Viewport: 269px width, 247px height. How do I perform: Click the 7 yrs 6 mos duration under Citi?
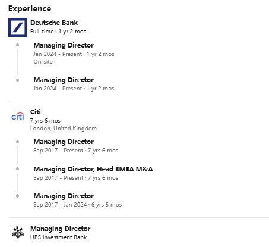pyautogui.click(x=45, y=121)
